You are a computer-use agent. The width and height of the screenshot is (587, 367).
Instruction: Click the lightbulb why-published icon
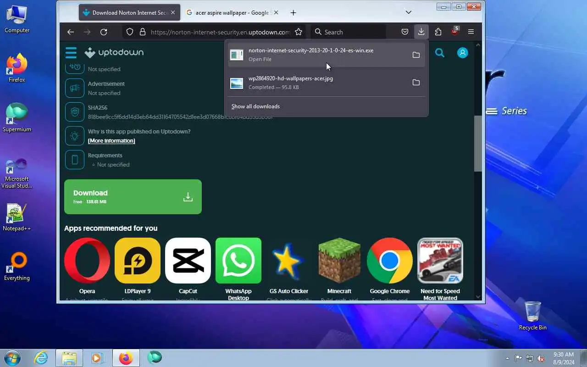(x=75, y=136)
